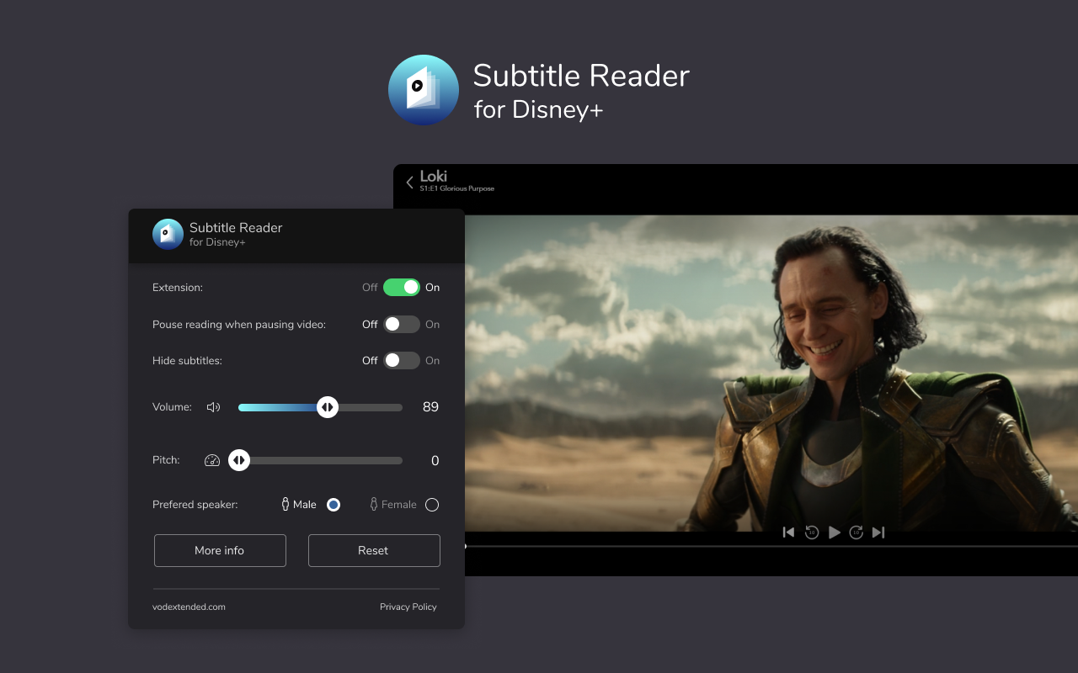Click the Hide subtitles label

click(187, 360)
